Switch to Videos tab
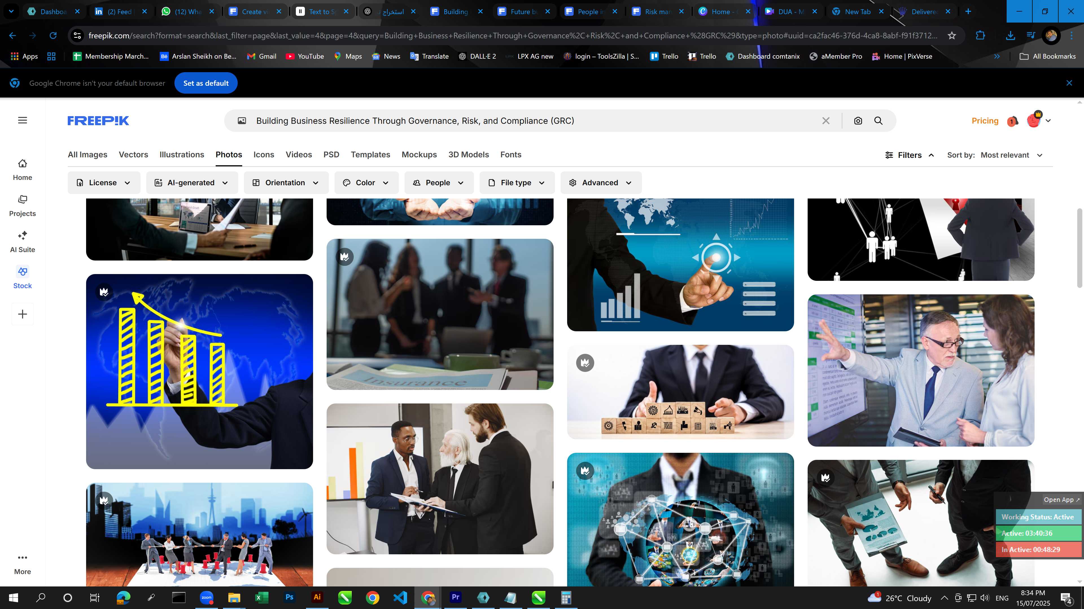This screenshot has height=609, width=1084. [x=299, y=155]
